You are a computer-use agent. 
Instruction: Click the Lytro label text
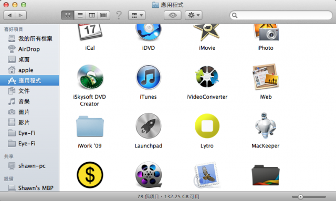coord(207,146)
